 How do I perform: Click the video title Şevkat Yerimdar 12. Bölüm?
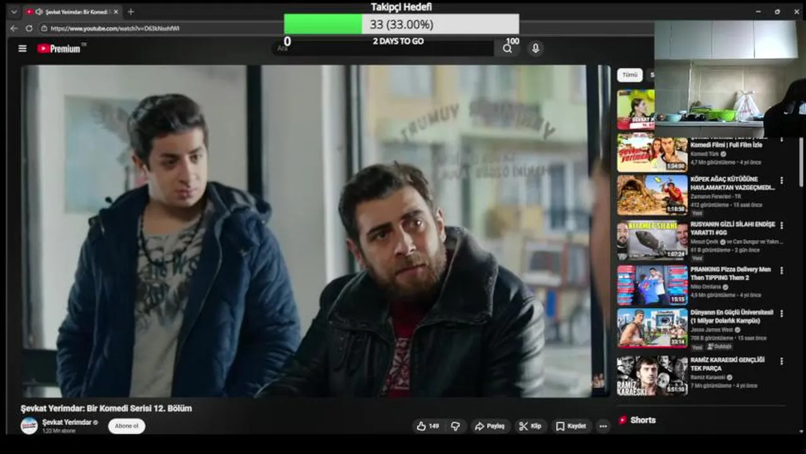click(x=107, y=408)
